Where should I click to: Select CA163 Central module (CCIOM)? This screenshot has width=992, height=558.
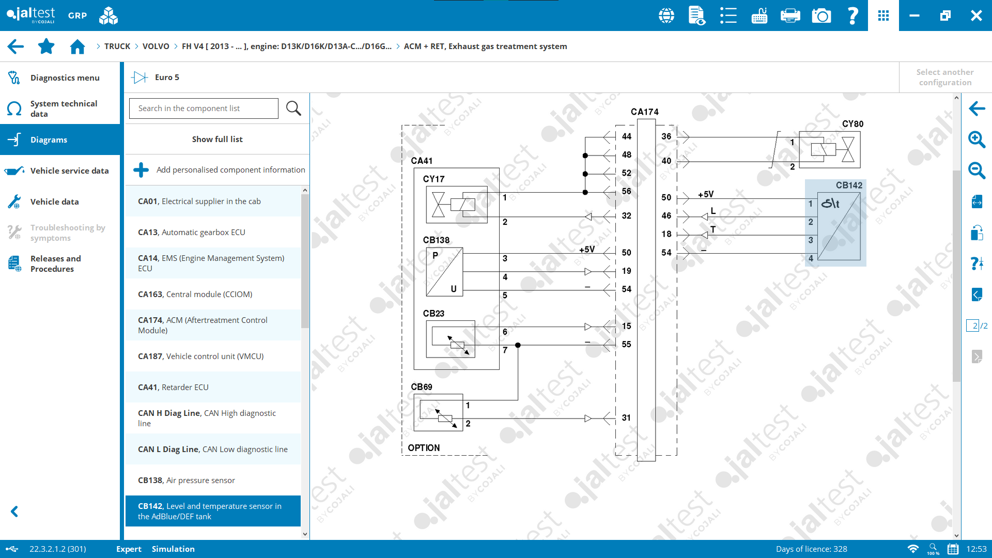coord(213,294)
